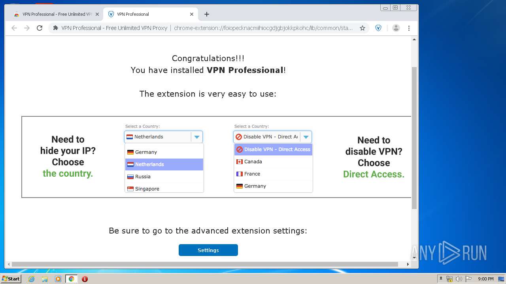Click the scroll down arrow

pyautogui.click(x=414, y=258)
